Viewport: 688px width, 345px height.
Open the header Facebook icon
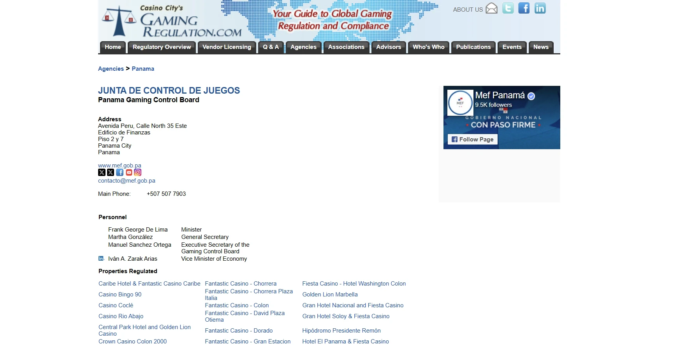[x=524, y=8]
